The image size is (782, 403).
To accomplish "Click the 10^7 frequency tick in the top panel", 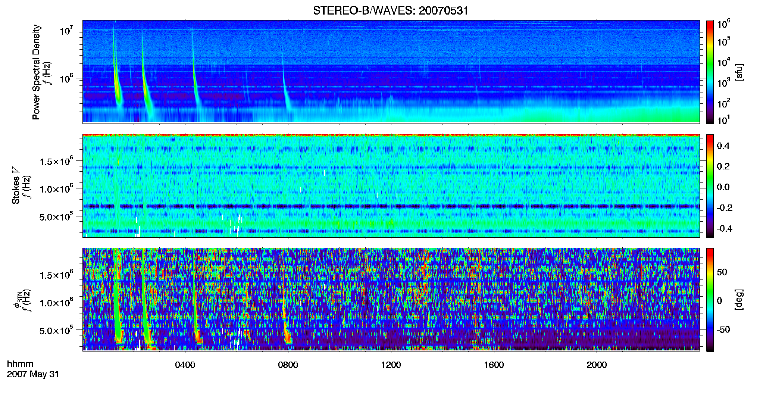I will 67,30.
